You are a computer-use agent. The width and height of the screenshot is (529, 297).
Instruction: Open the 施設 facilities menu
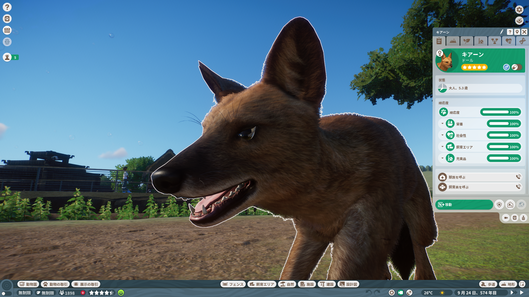[307, 284]
